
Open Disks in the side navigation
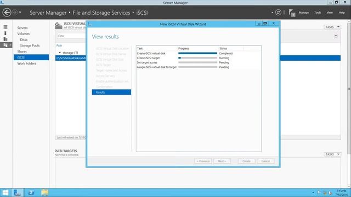click(x=24, y=40)
